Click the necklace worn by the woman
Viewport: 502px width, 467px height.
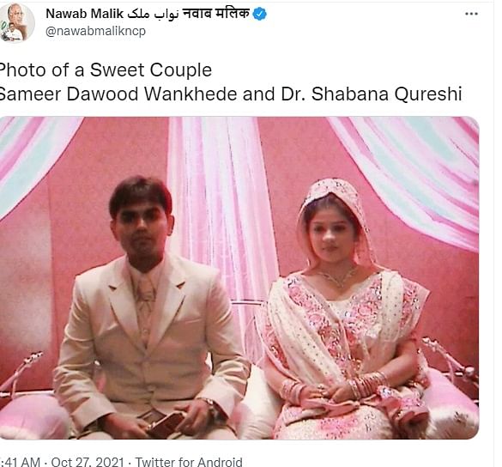point(339,278)
